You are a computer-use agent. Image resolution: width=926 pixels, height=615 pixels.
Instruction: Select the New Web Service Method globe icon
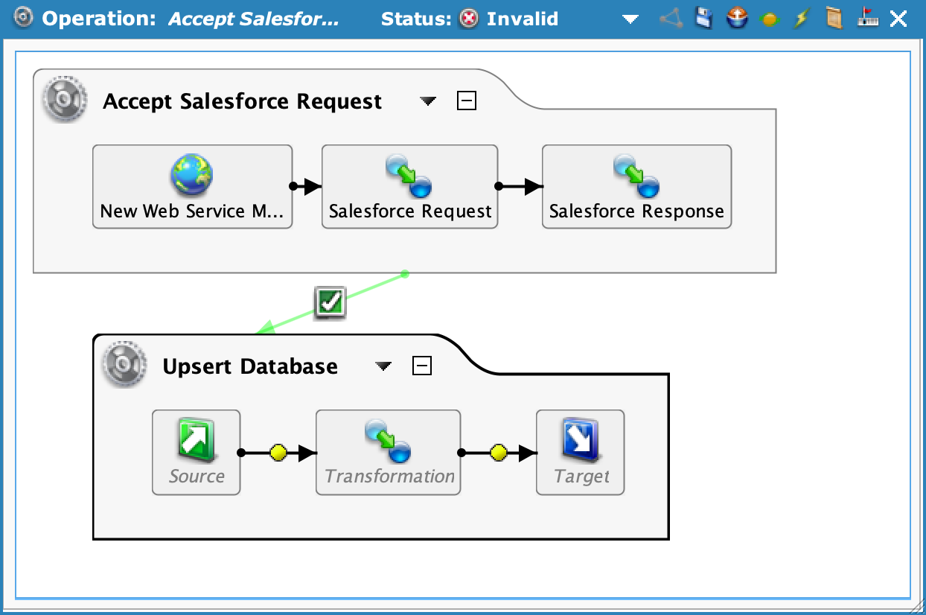click(x=192, y=175)
